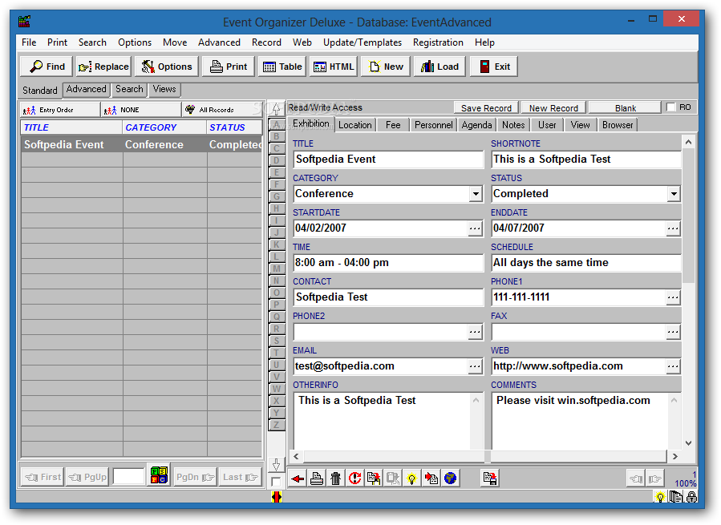Click the yellow and red splitter arrows icon
The width and height of the screenshot is (721, 525).
(277, 497)
